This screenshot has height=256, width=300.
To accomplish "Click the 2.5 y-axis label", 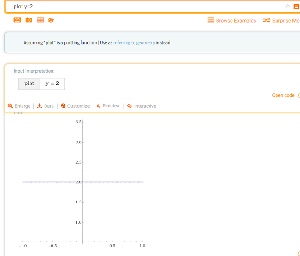I will point(78,162).
